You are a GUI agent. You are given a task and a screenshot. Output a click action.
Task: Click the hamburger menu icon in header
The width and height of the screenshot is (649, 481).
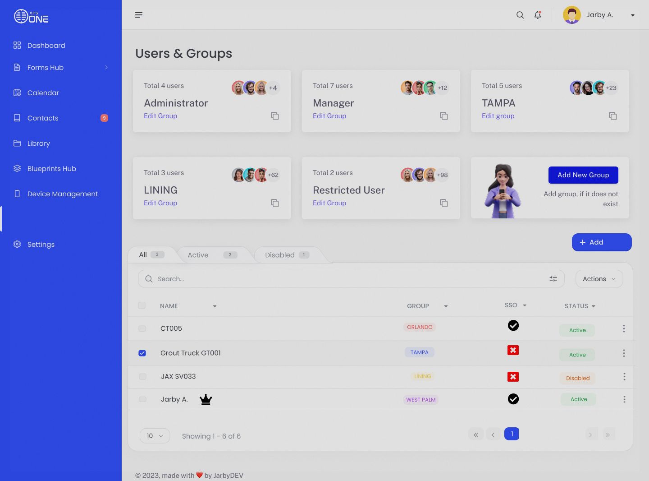pos(139,15)
